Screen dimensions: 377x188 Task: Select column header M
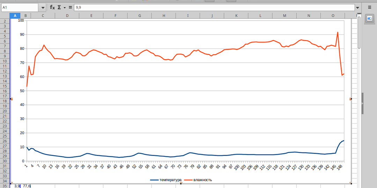(x=285, y=16)
